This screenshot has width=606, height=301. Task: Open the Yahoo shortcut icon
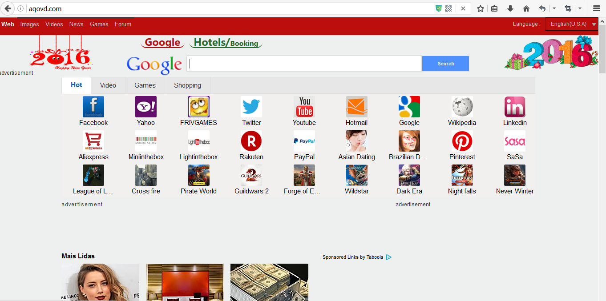click(146, 107)
